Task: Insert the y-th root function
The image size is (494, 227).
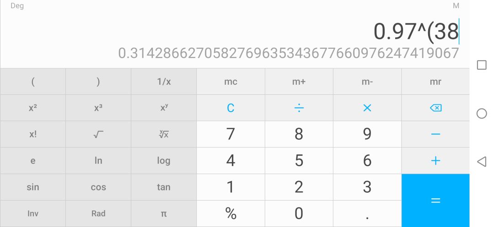Action: (x=164, y=134)
